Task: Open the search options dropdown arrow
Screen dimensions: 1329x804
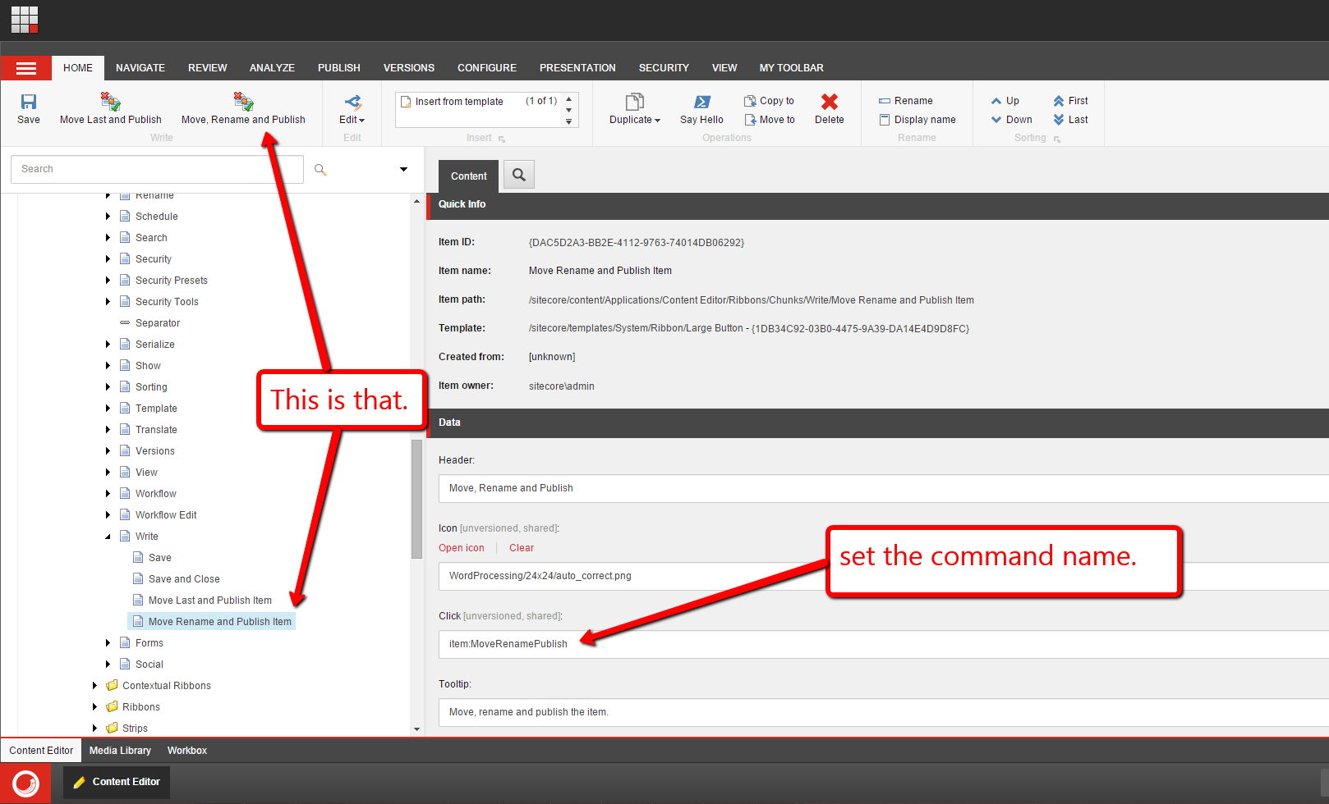Action: [x=403, y=169]
